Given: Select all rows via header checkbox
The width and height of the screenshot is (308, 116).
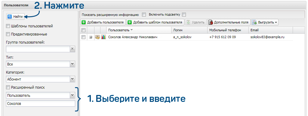Looking at the screenshot, I should pos(84,30).
